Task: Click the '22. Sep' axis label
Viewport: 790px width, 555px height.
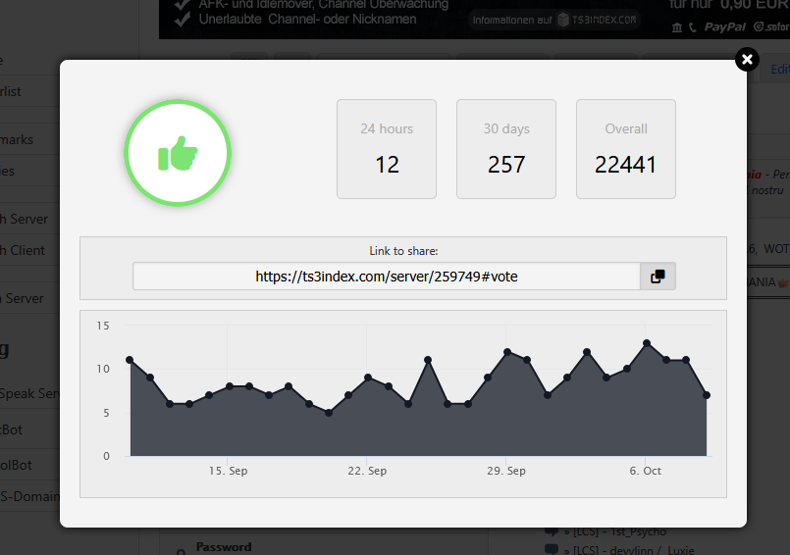Action: point(367,471)
